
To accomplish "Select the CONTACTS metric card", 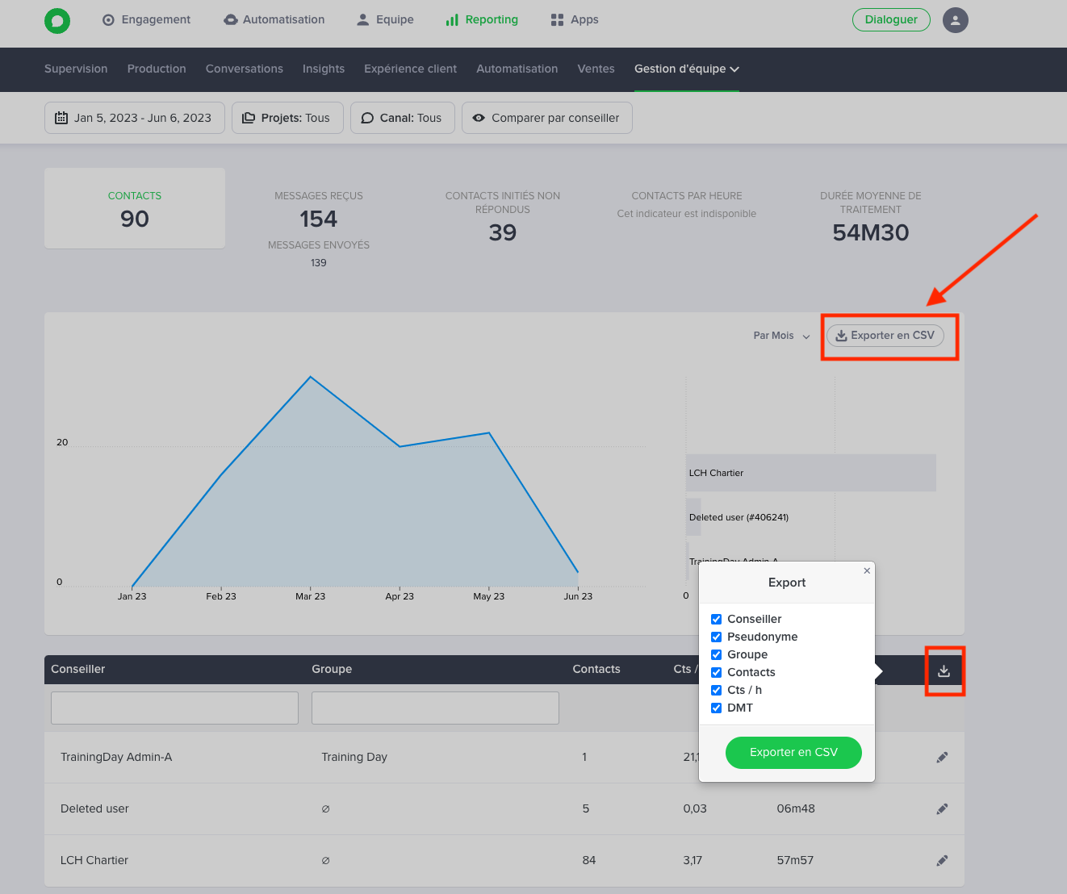I will pyautogui.click(x=135, y=208).
